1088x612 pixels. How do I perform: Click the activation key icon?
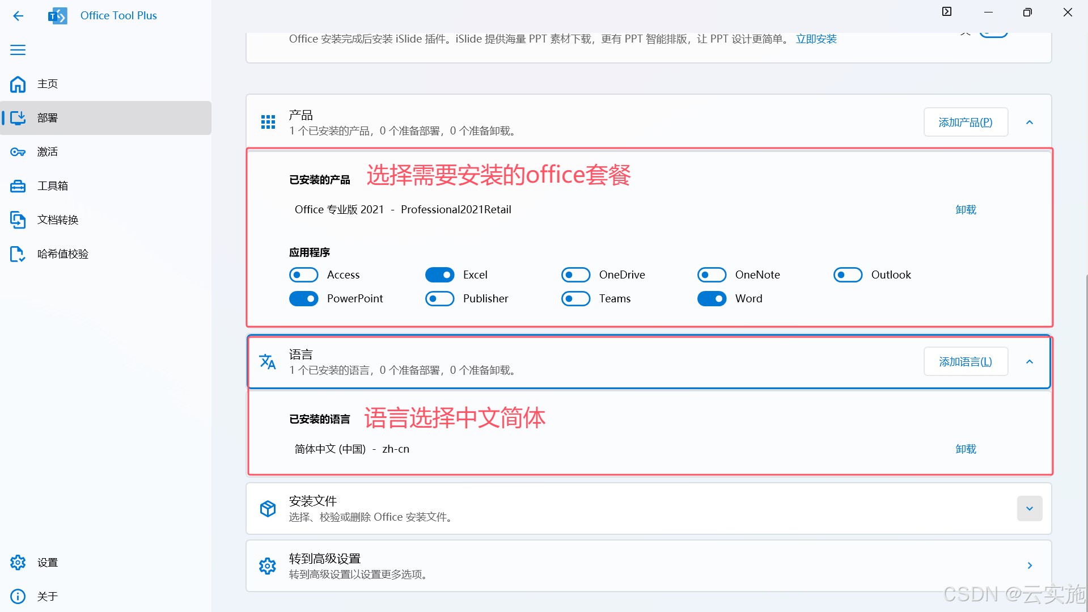point(18,152)
